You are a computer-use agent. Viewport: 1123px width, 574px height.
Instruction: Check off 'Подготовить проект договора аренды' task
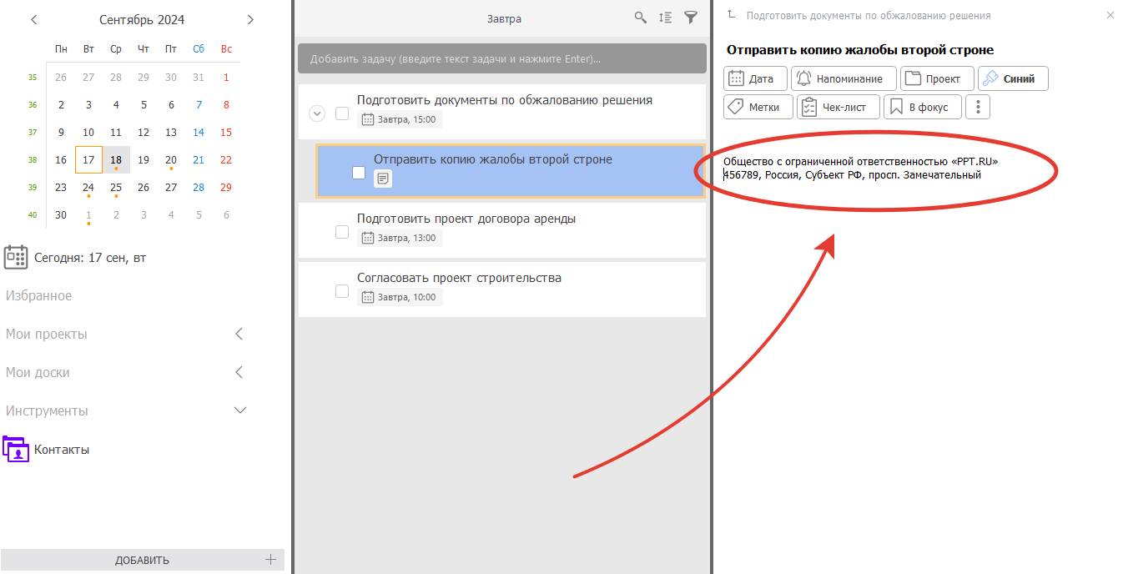click(x=342, y=232)
